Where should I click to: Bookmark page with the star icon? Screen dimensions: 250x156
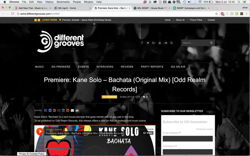(216, 14)
